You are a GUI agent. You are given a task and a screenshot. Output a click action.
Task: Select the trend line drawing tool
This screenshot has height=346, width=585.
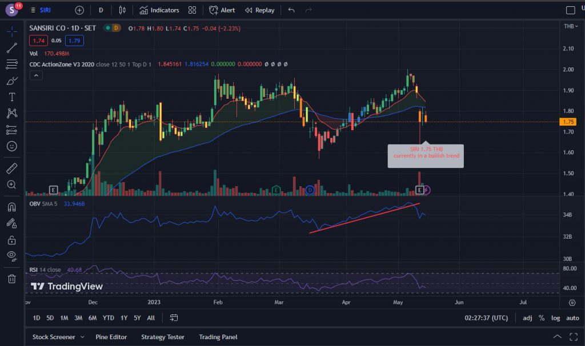coord(12,48)
